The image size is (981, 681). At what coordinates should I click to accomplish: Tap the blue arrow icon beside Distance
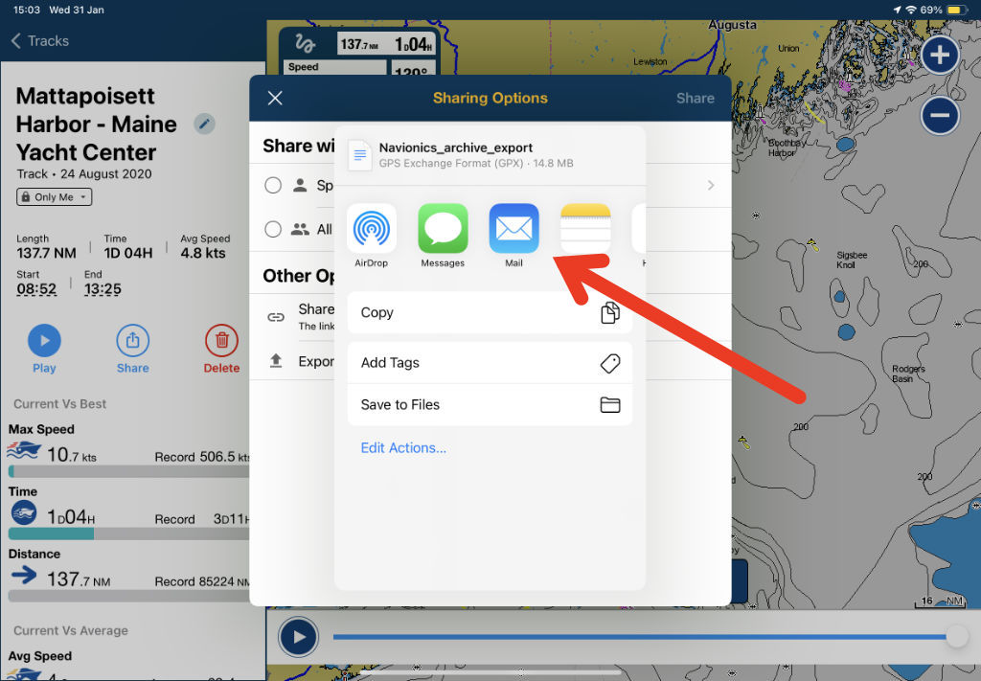(x=24, y=575)
